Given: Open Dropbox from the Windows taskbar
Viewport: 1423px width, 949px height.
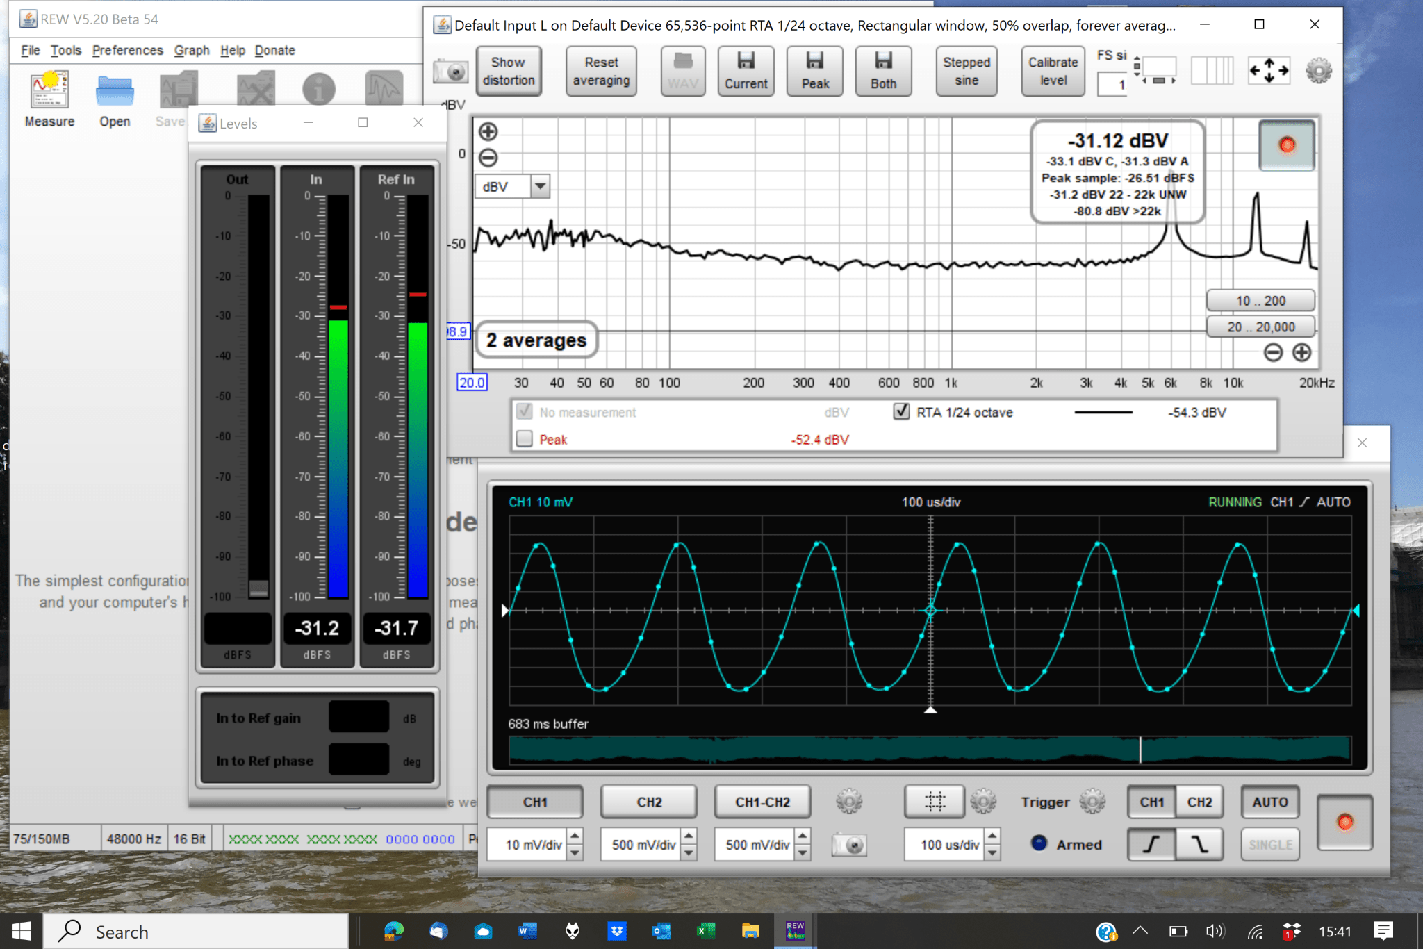Looking at the screenshot, I should (617, 931).
